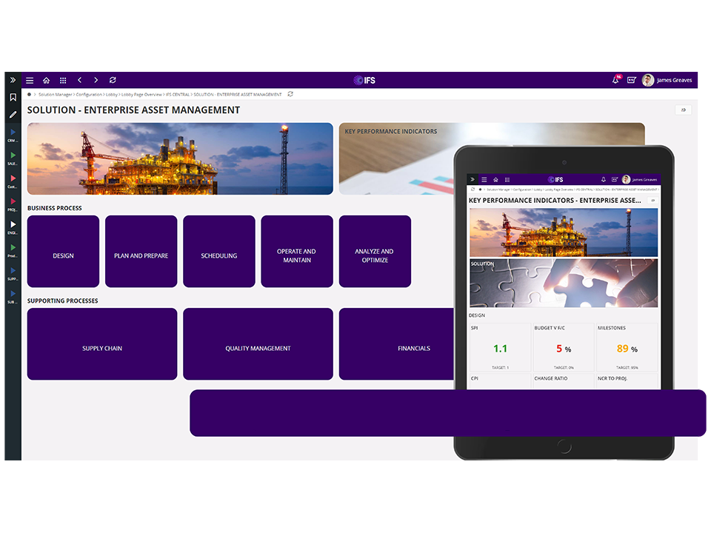The height and width of the screenshot is (533, 711).
Task: Expand the left sidebar with double chevron
Action: tap(13, 80)
